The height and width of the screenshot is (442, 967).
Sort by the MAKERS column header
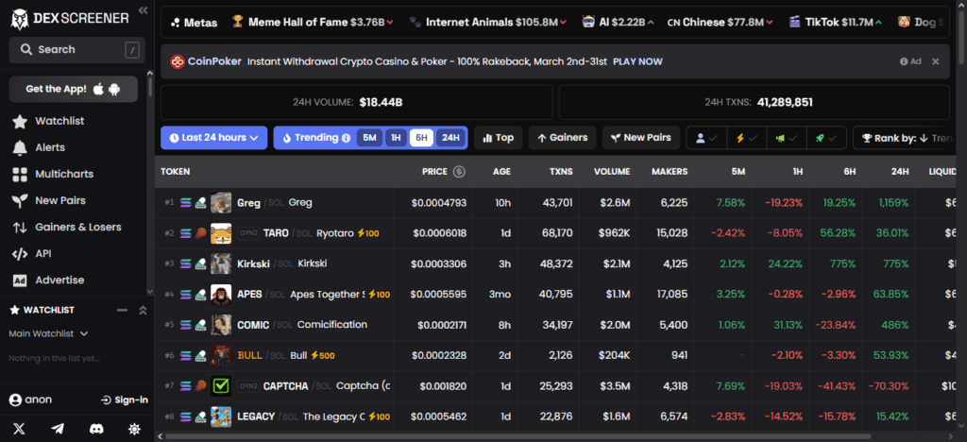pos(670,171)
